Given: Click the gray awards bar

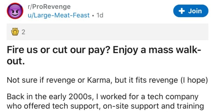Looking at the screenshot, I should coord(107,32).
